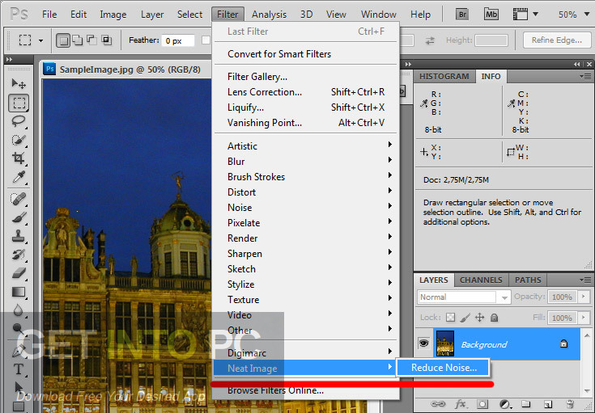
Task: Select the Quick Selection tool
Action: coord(18,140)
